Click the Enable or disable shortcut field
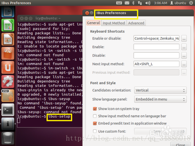 pos(156,39)
